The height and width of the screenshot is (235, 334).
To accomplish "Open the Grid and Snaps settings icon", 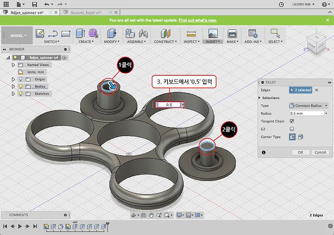I will pos(188,215).
